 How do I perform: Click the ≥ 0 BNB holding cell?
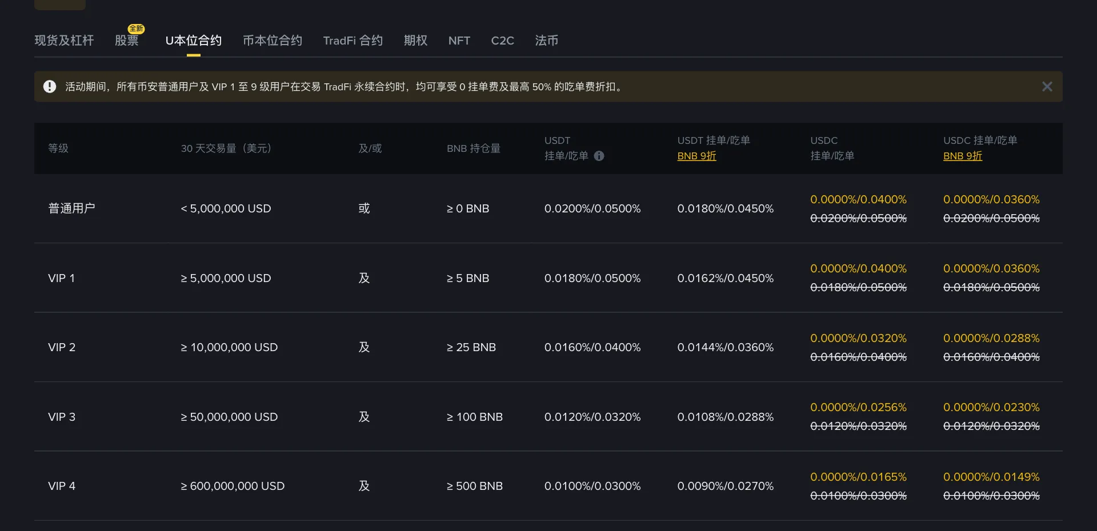click(468, 208)
